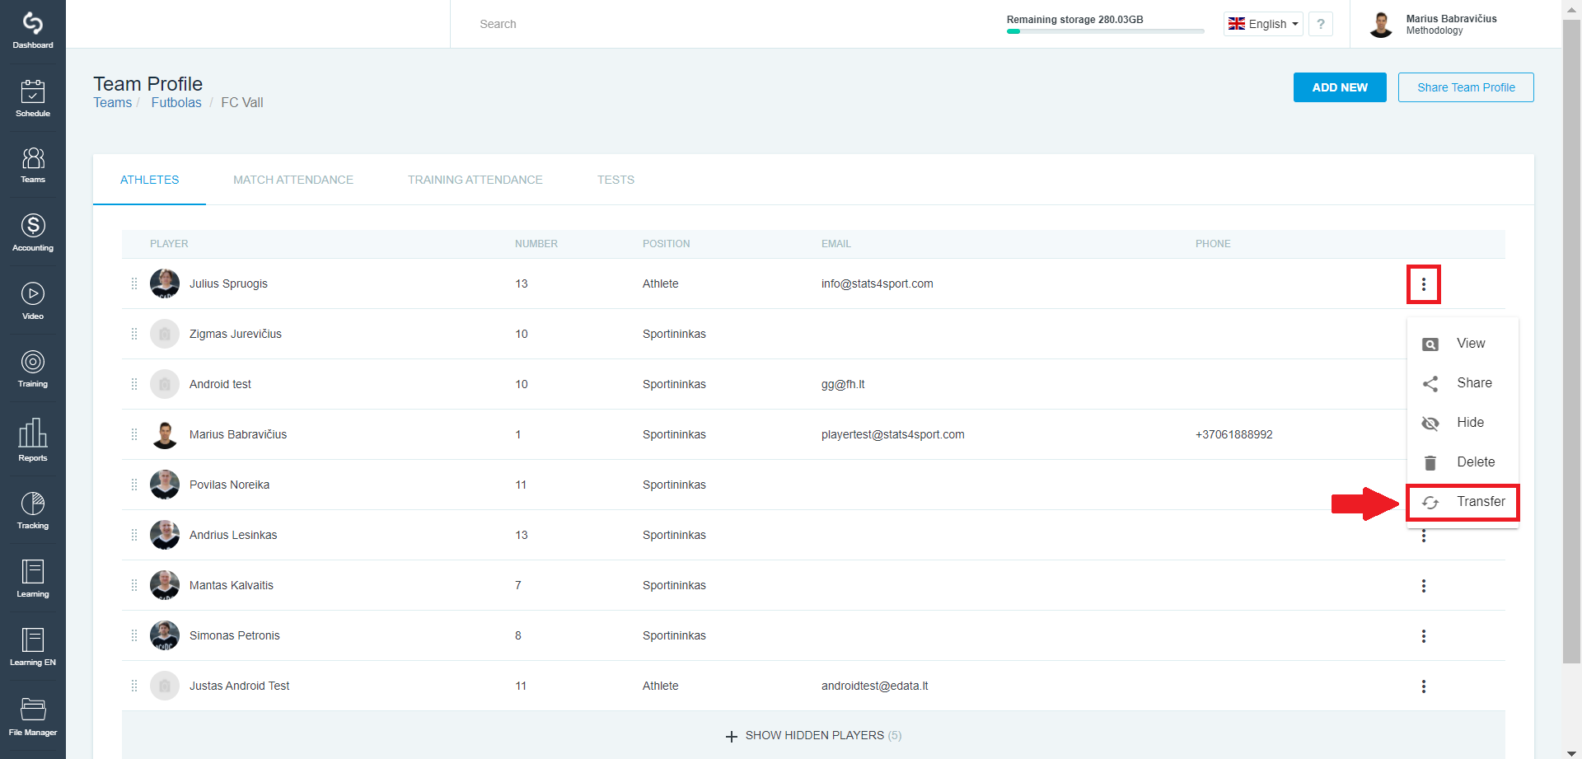Choose View from the context menu
The image size is (1582, 759).
[1463, 344]
